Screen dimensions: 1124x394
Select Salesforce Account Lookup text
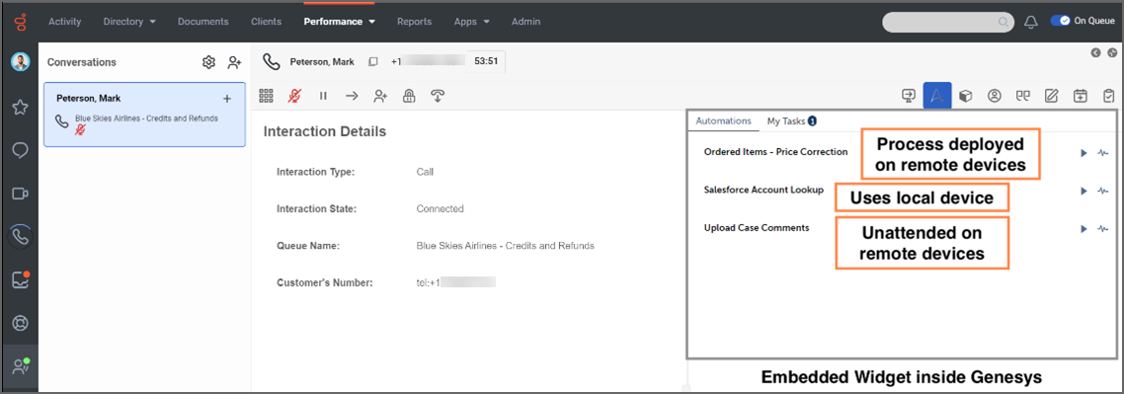(763, 190)
